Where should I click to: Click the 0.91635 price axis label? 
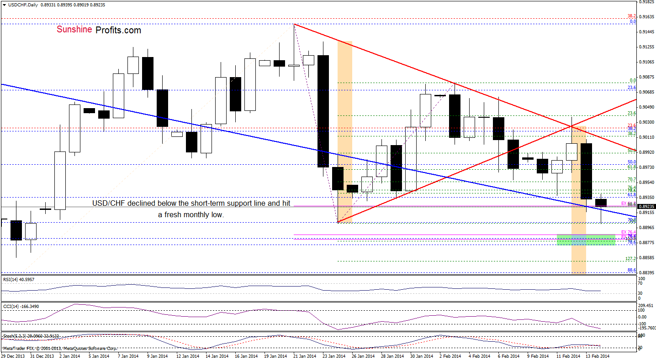(647, 17)
